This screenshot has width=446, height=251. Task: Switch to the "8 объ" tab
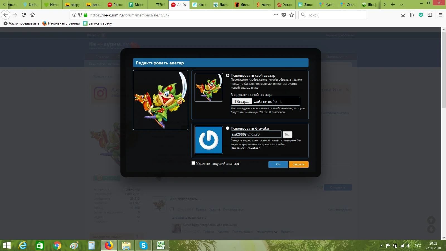point(31,5)
